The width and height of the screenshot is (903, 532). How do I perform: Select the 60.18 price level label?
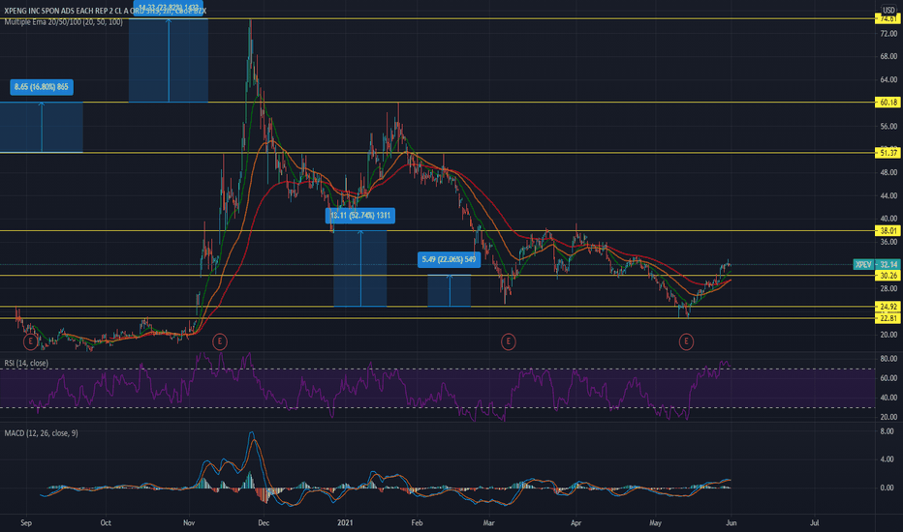pyautogui.click(x=887, y=103)
